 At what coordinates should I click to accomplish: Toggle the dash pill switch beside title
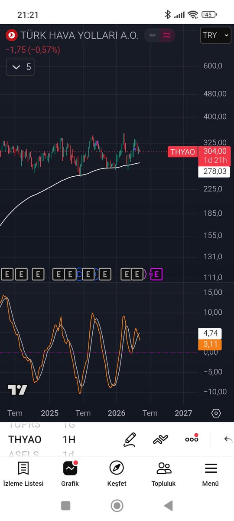152,36
